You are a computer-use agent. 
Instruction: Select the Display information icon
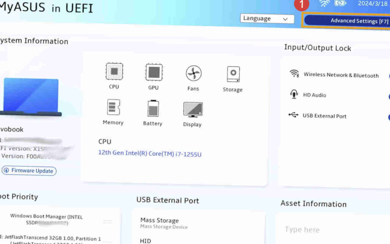pyautogui.click(x=193, y=109)
